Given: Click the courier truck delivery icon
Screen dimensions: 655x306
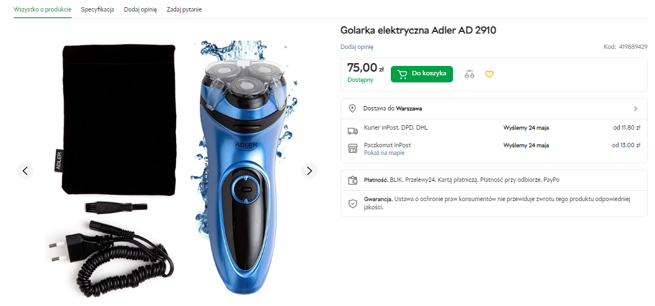Looking at the screenshot, I should (353, 131).
